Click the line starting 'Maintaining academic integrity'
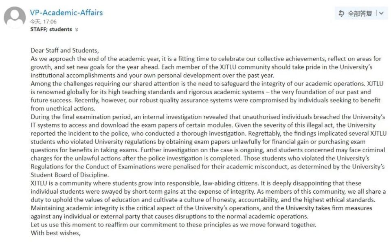Screen dimensions: 391x242 pyautogui.click(x=202, y=208)
